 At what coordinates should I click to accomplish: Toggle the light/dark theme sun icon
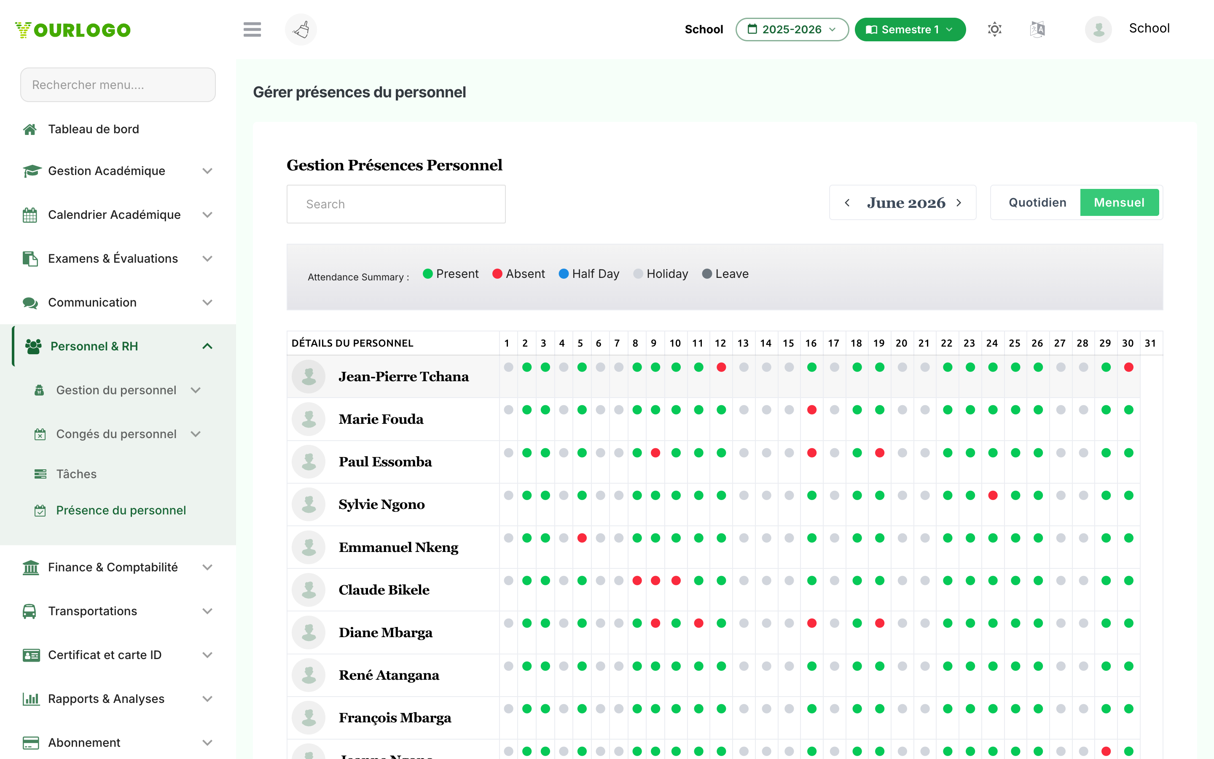(994, 29)
